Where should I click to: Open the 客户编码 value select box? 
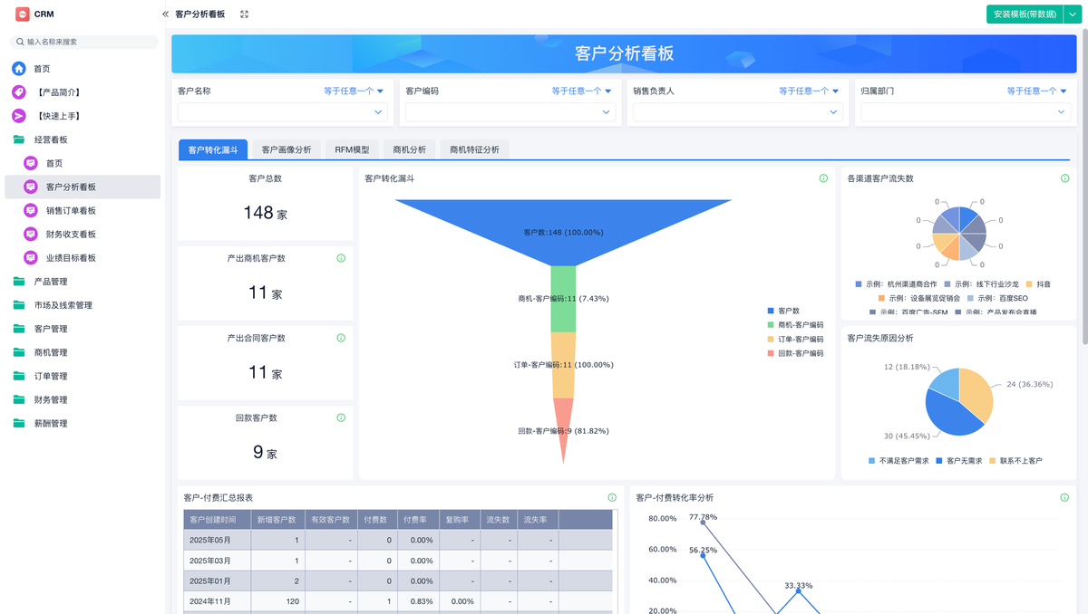click(x=510, y=112)
